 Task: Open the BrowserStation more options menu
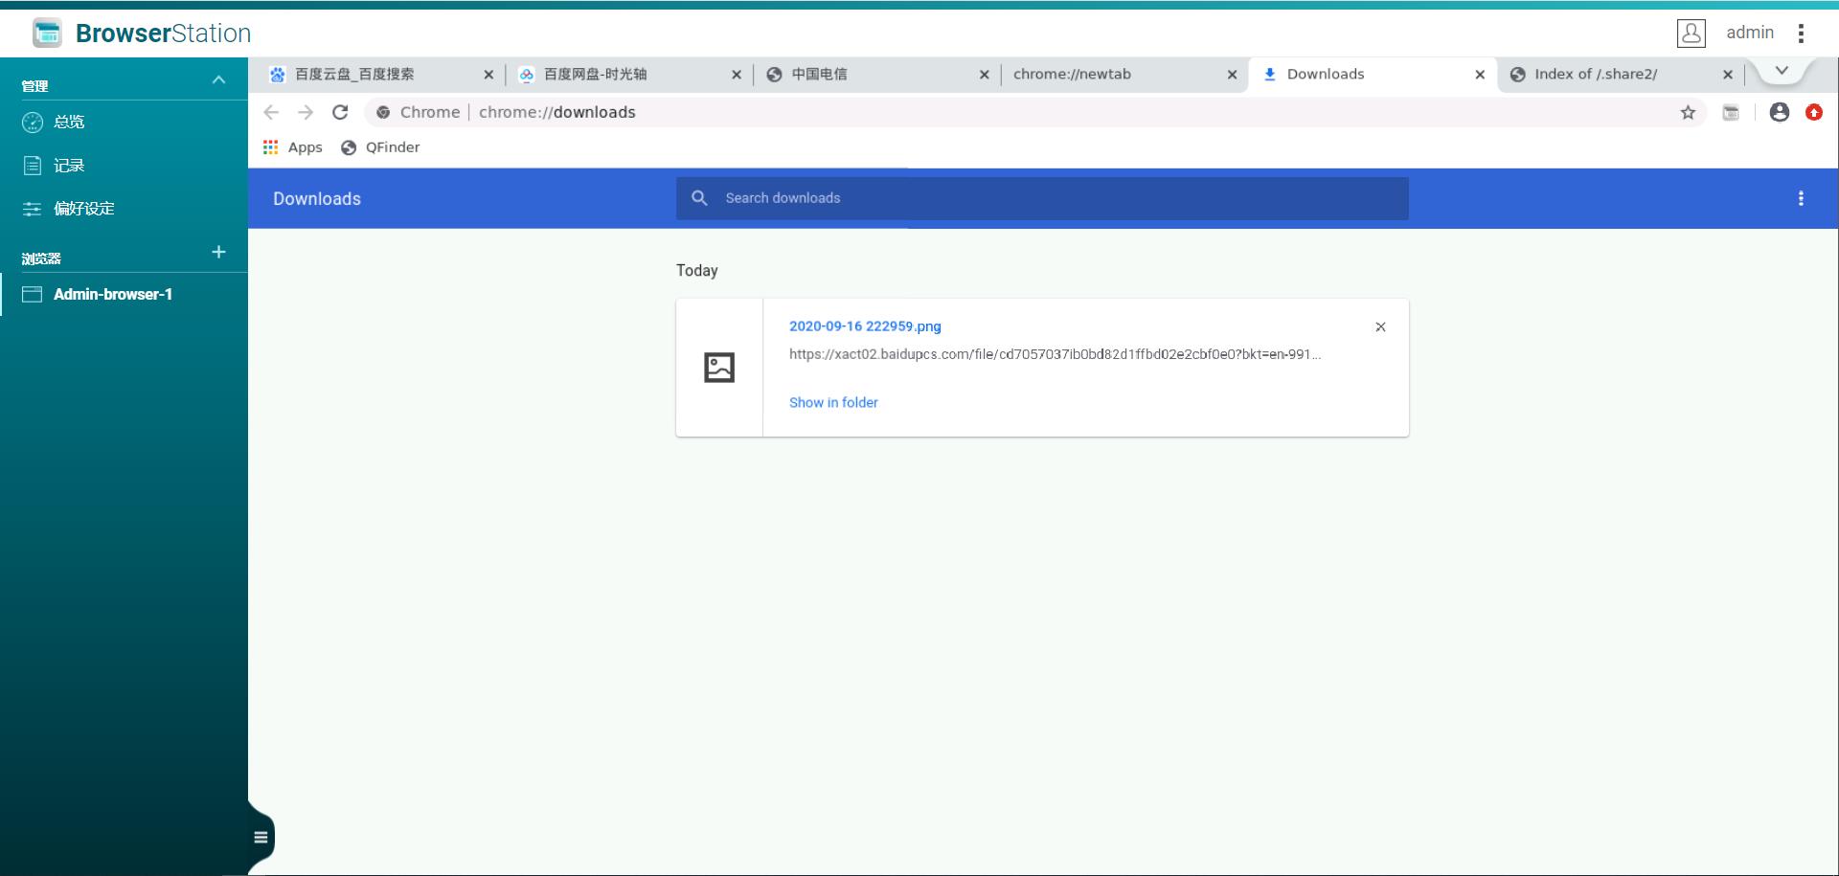[x=1801, y=34]
